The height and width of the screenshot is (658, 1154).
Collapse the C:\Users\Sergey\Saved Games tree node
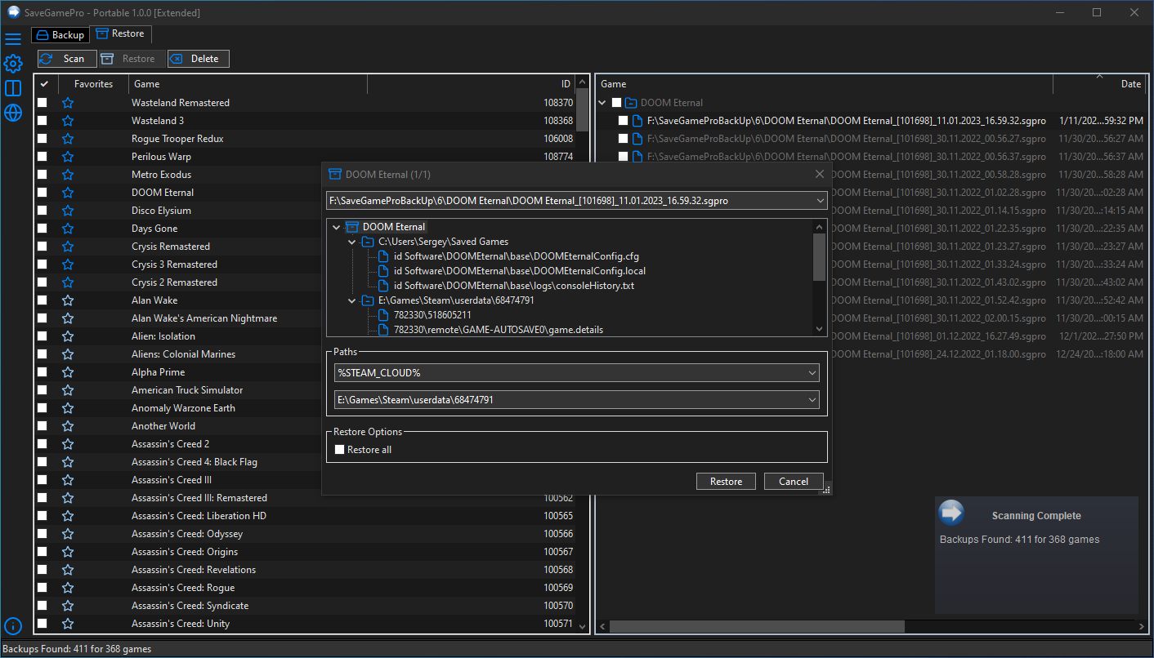tap(352, 242)
